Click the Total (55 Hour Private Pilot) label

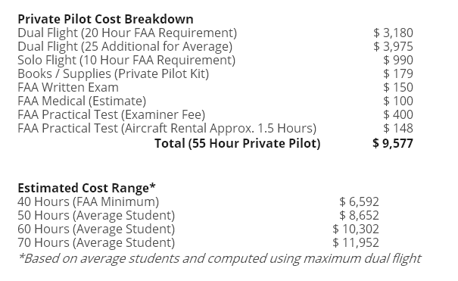click(x=238, y=143)
